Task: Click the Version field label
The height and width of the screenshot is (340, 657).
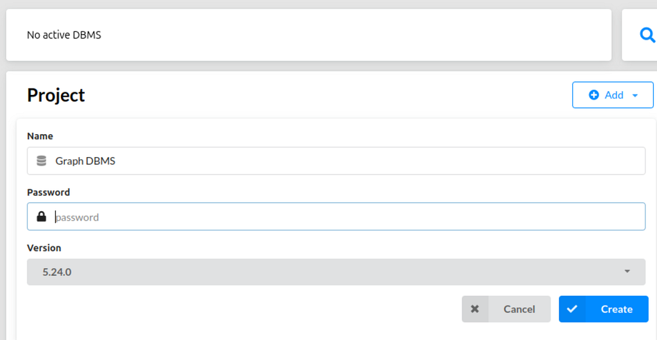Action: pyautogui.click(x=44, y=248)
